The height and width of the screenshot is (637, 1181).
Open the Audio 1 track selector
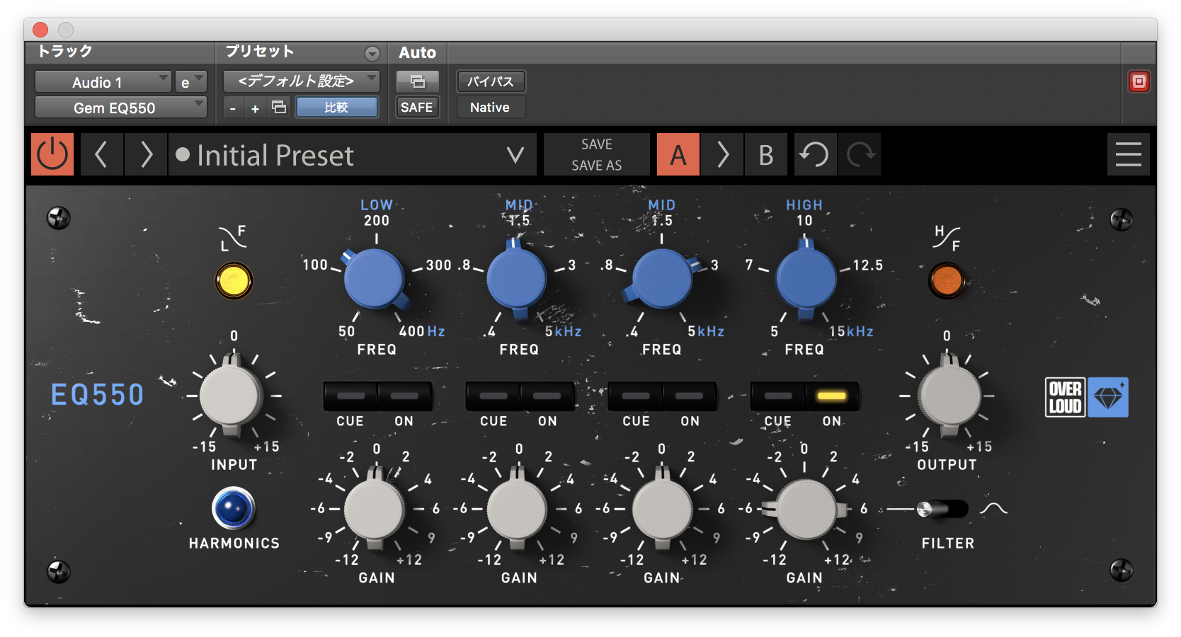point(103,81)
